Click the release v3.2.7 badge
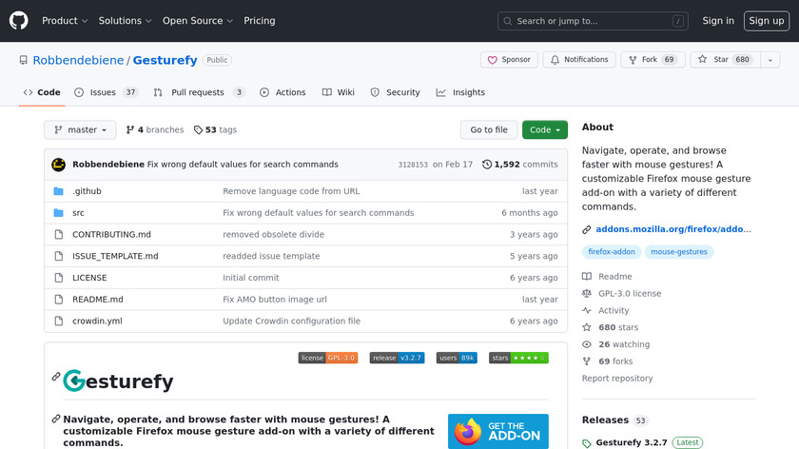 tap(397, 358)
